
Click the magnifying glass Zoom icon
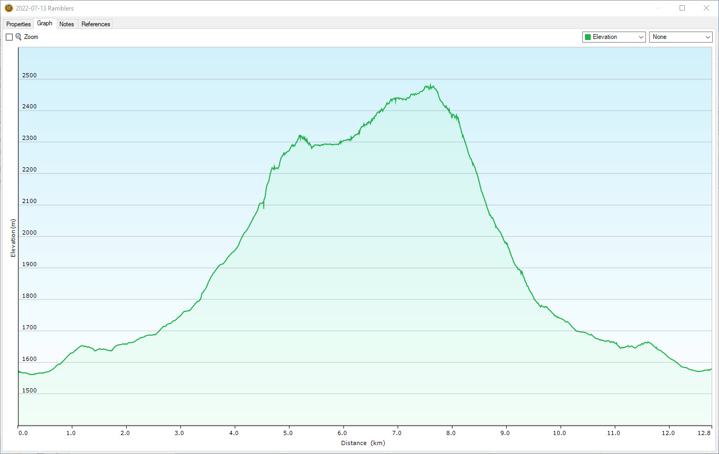[x=18, y=37]
